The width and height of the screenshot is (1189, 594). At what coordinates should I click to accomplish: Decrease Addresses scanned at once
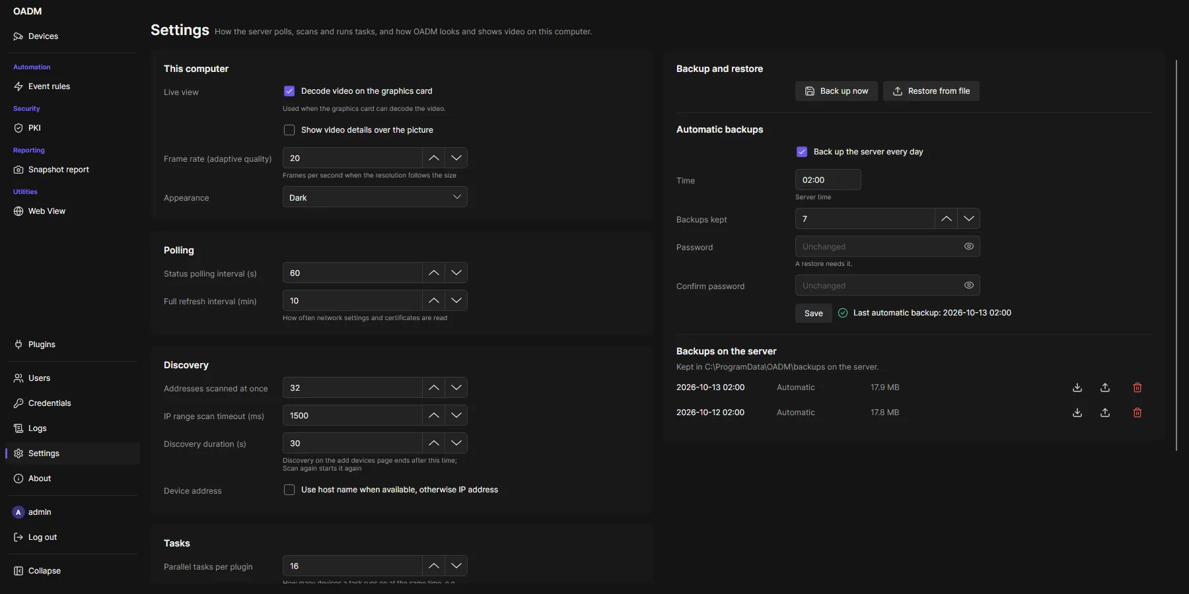click(456, 387)
